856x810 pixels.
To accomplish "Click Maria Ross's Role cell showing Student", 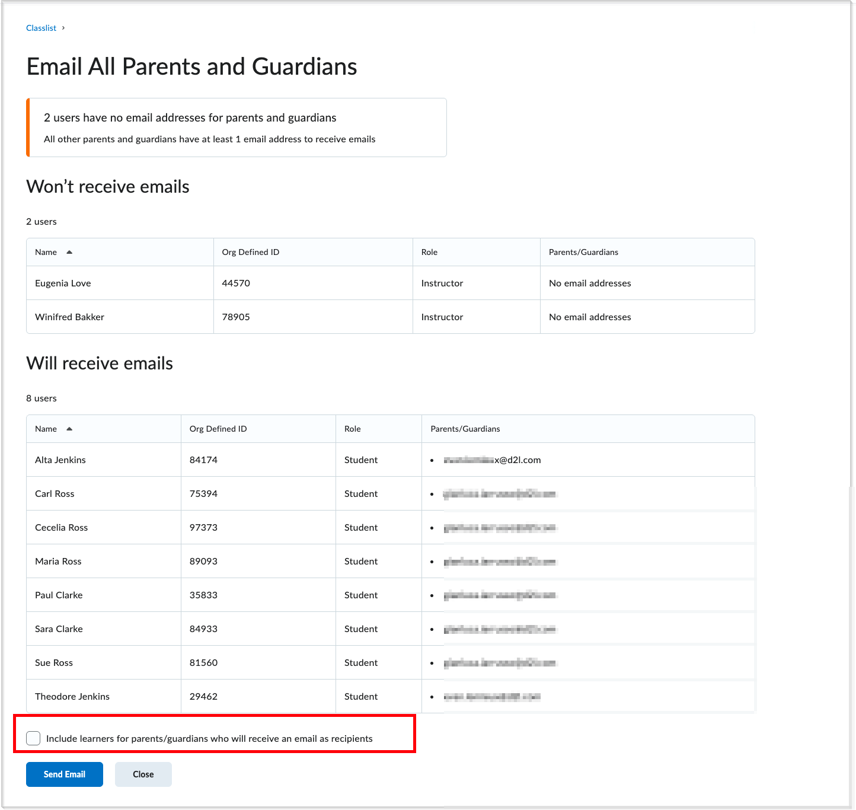I will tap(360, 561).
